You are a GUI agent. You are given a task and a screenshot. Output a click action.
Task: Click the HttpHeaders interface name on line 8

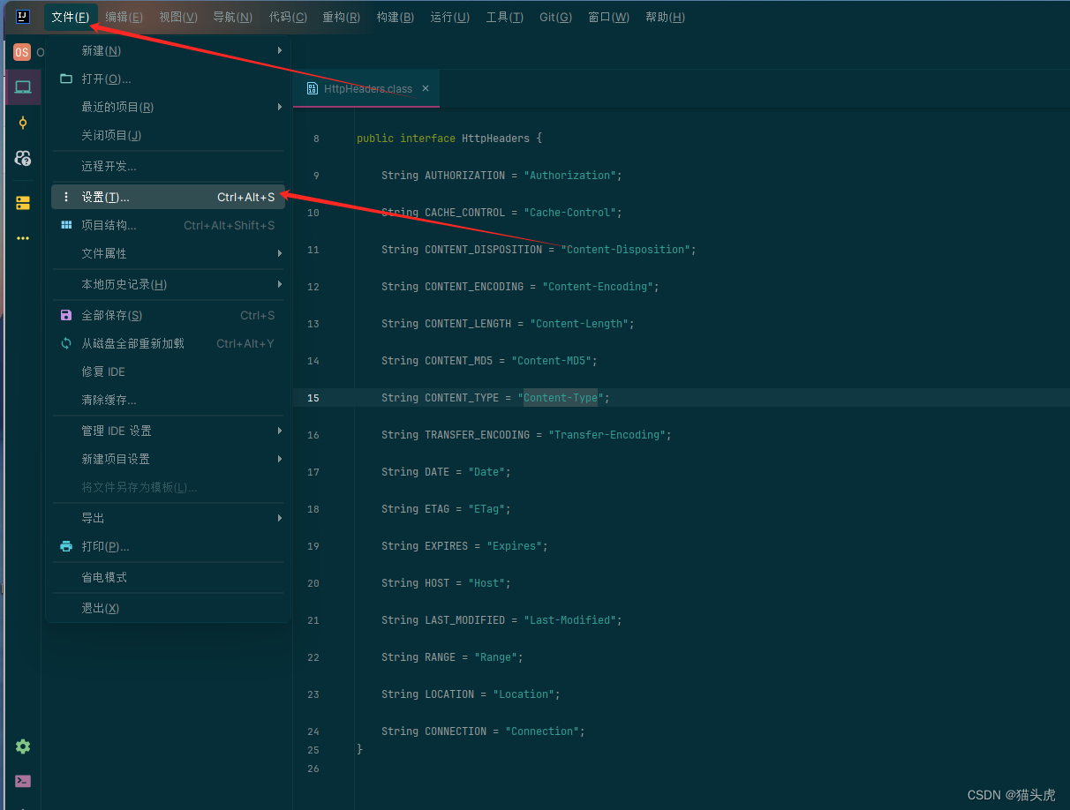click(x=495, y=139)
